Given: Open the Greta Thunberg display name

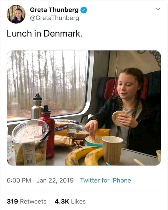Looking at the screenshot, I should click(54, 10).
